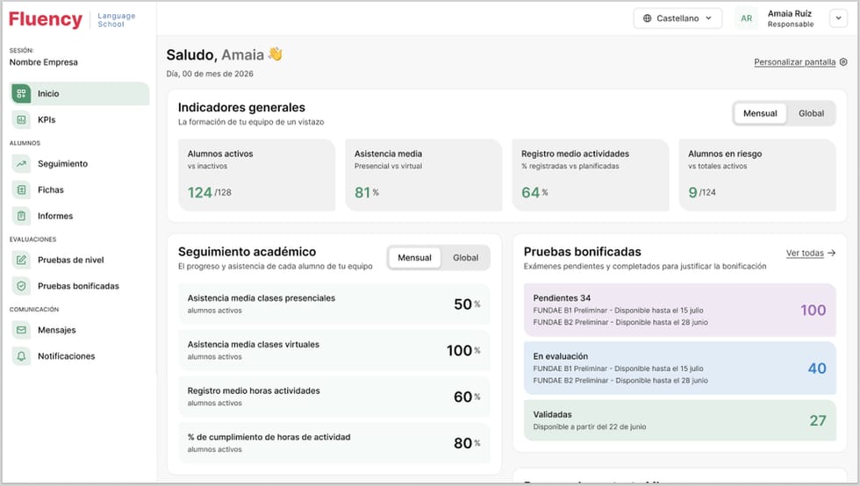
Task: Open the Castellano language dropdown
Action: tap(677, 18)
